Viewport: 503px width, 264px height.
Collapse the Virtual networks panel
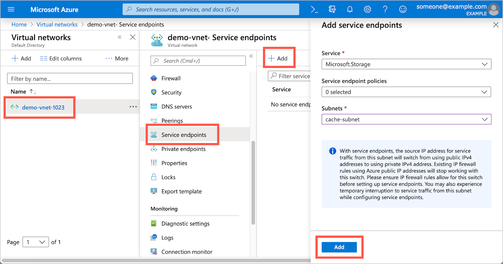(120, 37)
